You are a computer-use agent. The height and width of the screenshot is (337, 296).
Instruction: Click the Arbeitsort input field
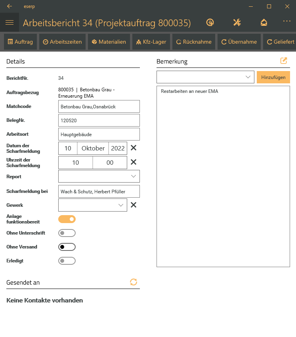point(99,134)
